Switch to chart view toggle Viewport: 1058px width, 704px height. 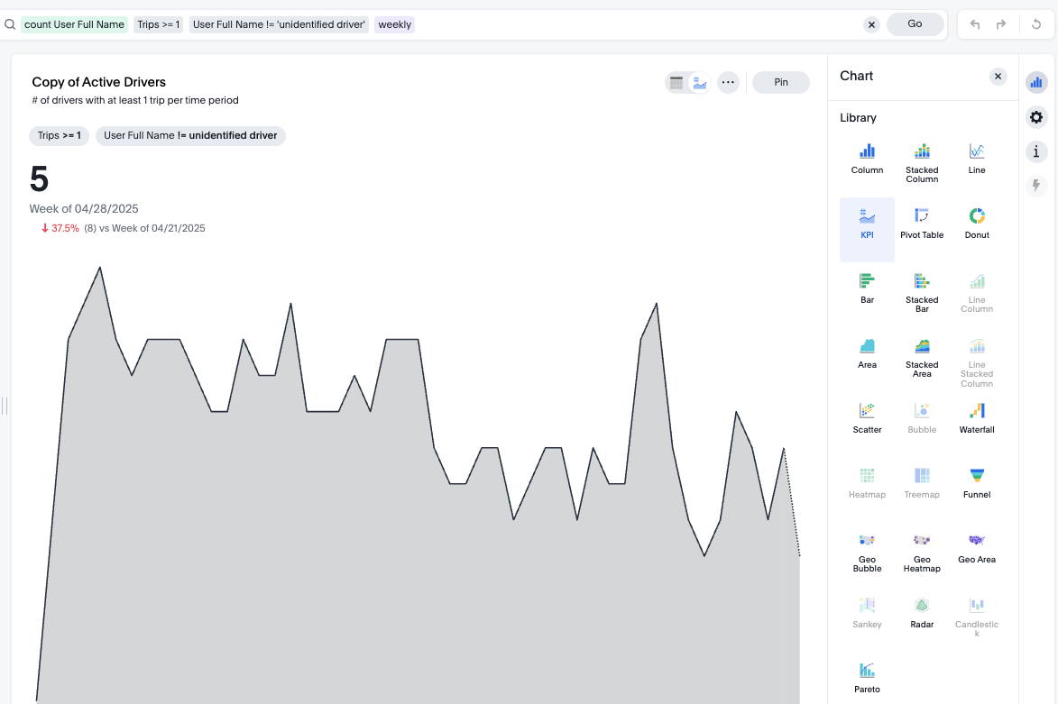coord(699,83)
